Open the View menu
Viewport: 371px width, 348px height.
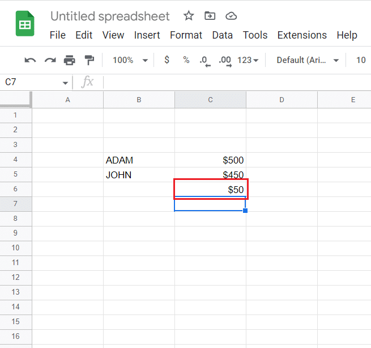[113, 35]
